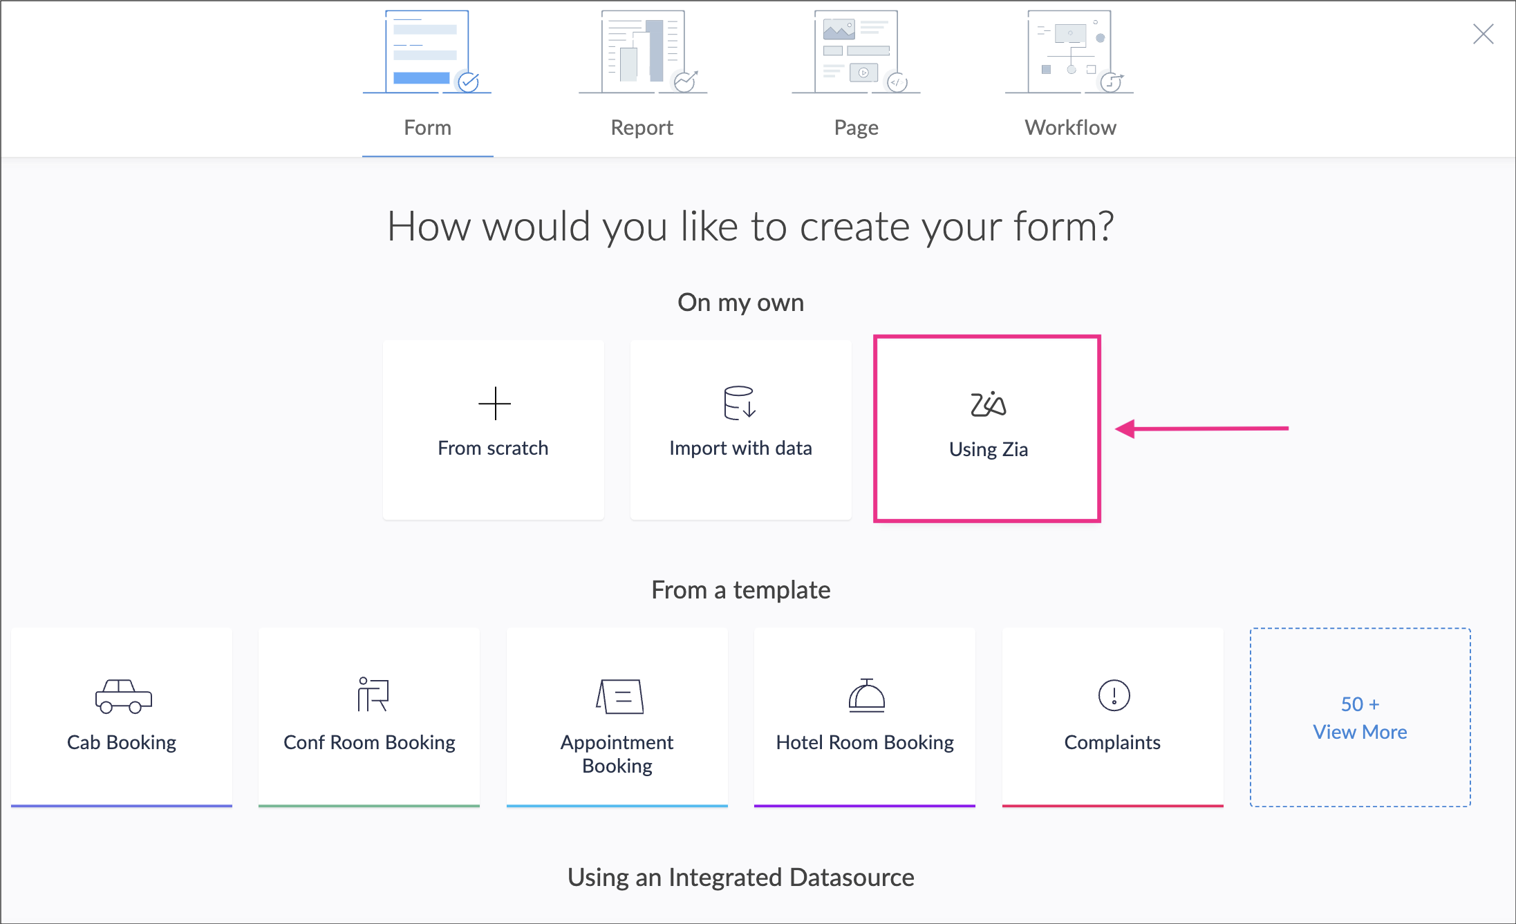Click the Appointment Booking document icon
This screenshot has width=1516, height=924.
click(x=619, y=696)
